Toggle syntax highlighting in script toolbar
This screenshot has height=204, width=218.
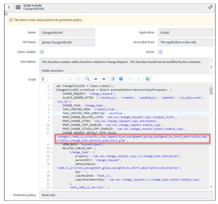tap(43, 79)
